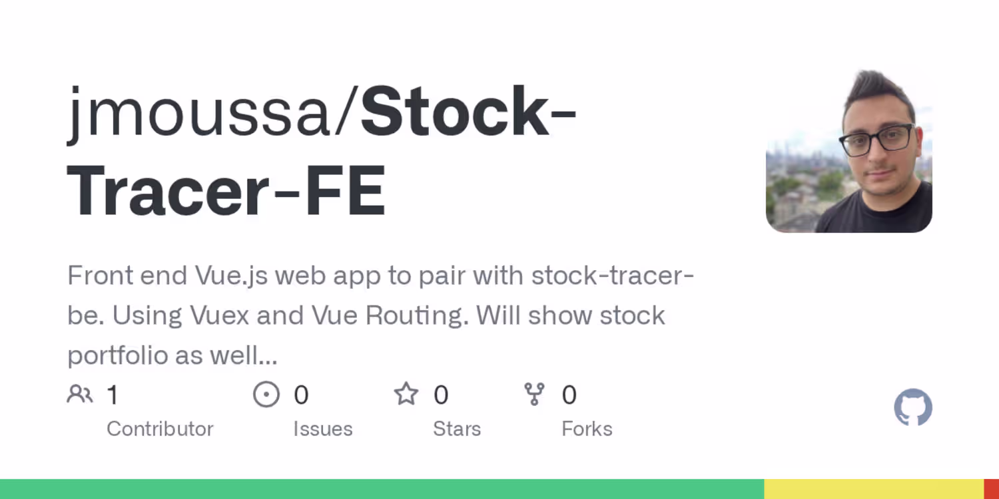This screenshot has width=999, height=499.
Task: Select the "Stars" label
Action: (457, 429)
